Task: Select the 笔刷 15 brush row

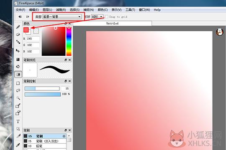Action: click(x=45, y=136)
